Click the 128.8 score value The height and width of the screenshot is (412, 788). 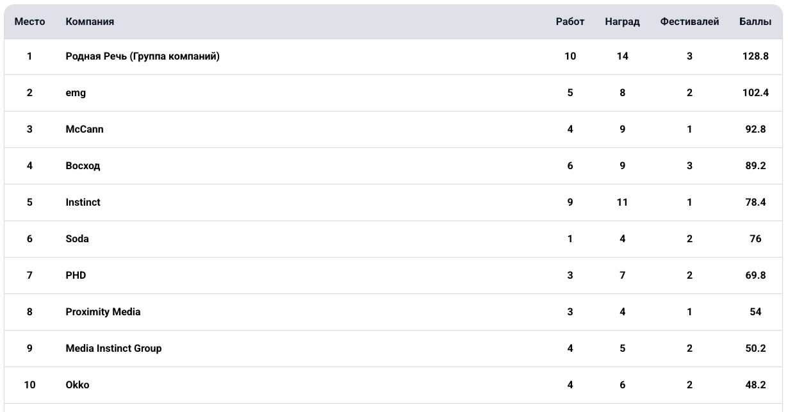755,56
